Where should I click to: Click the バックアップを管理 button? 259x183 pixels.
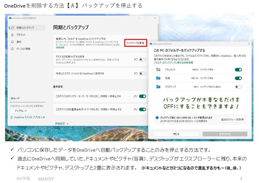[x=136, y=43]
